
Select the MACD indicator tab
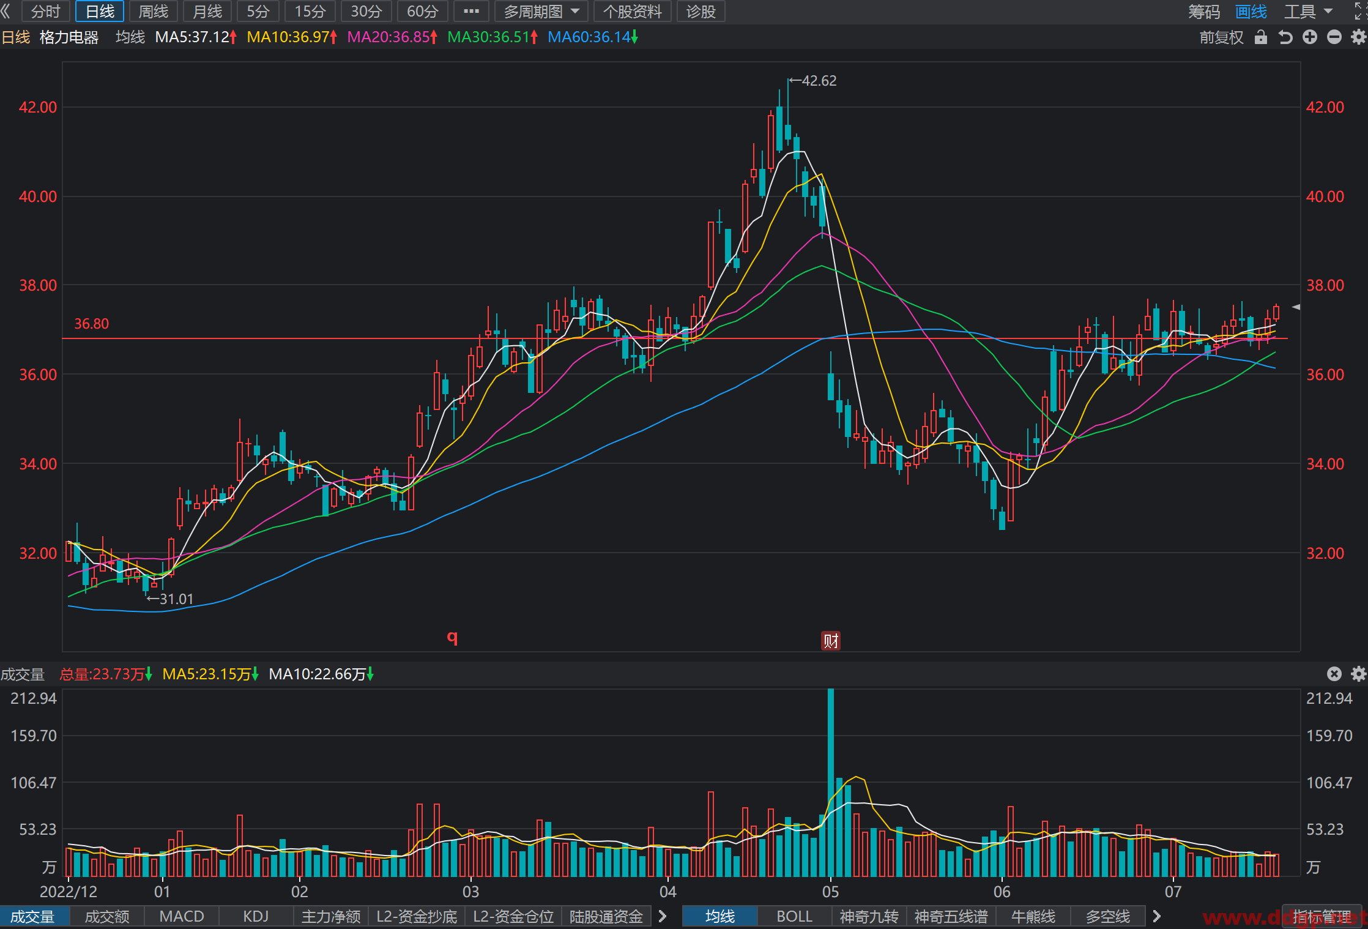tap(182, 916)
